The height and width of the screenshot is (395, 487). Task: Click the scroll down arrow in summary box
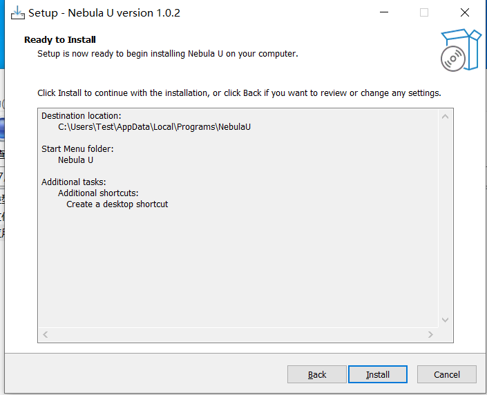click(445, 320)
